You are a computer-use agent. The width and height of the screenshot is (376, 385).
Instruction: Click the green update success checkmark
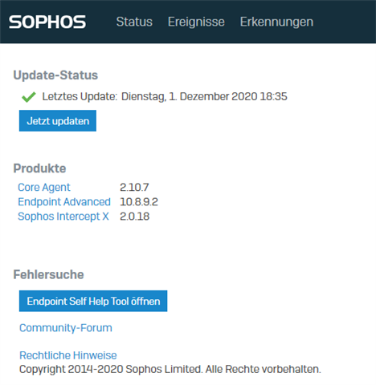(x=29, y=97)
